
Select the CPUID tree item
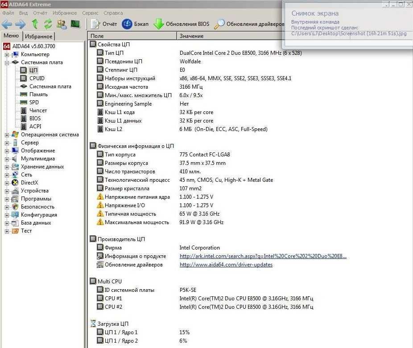coord(37,78)
